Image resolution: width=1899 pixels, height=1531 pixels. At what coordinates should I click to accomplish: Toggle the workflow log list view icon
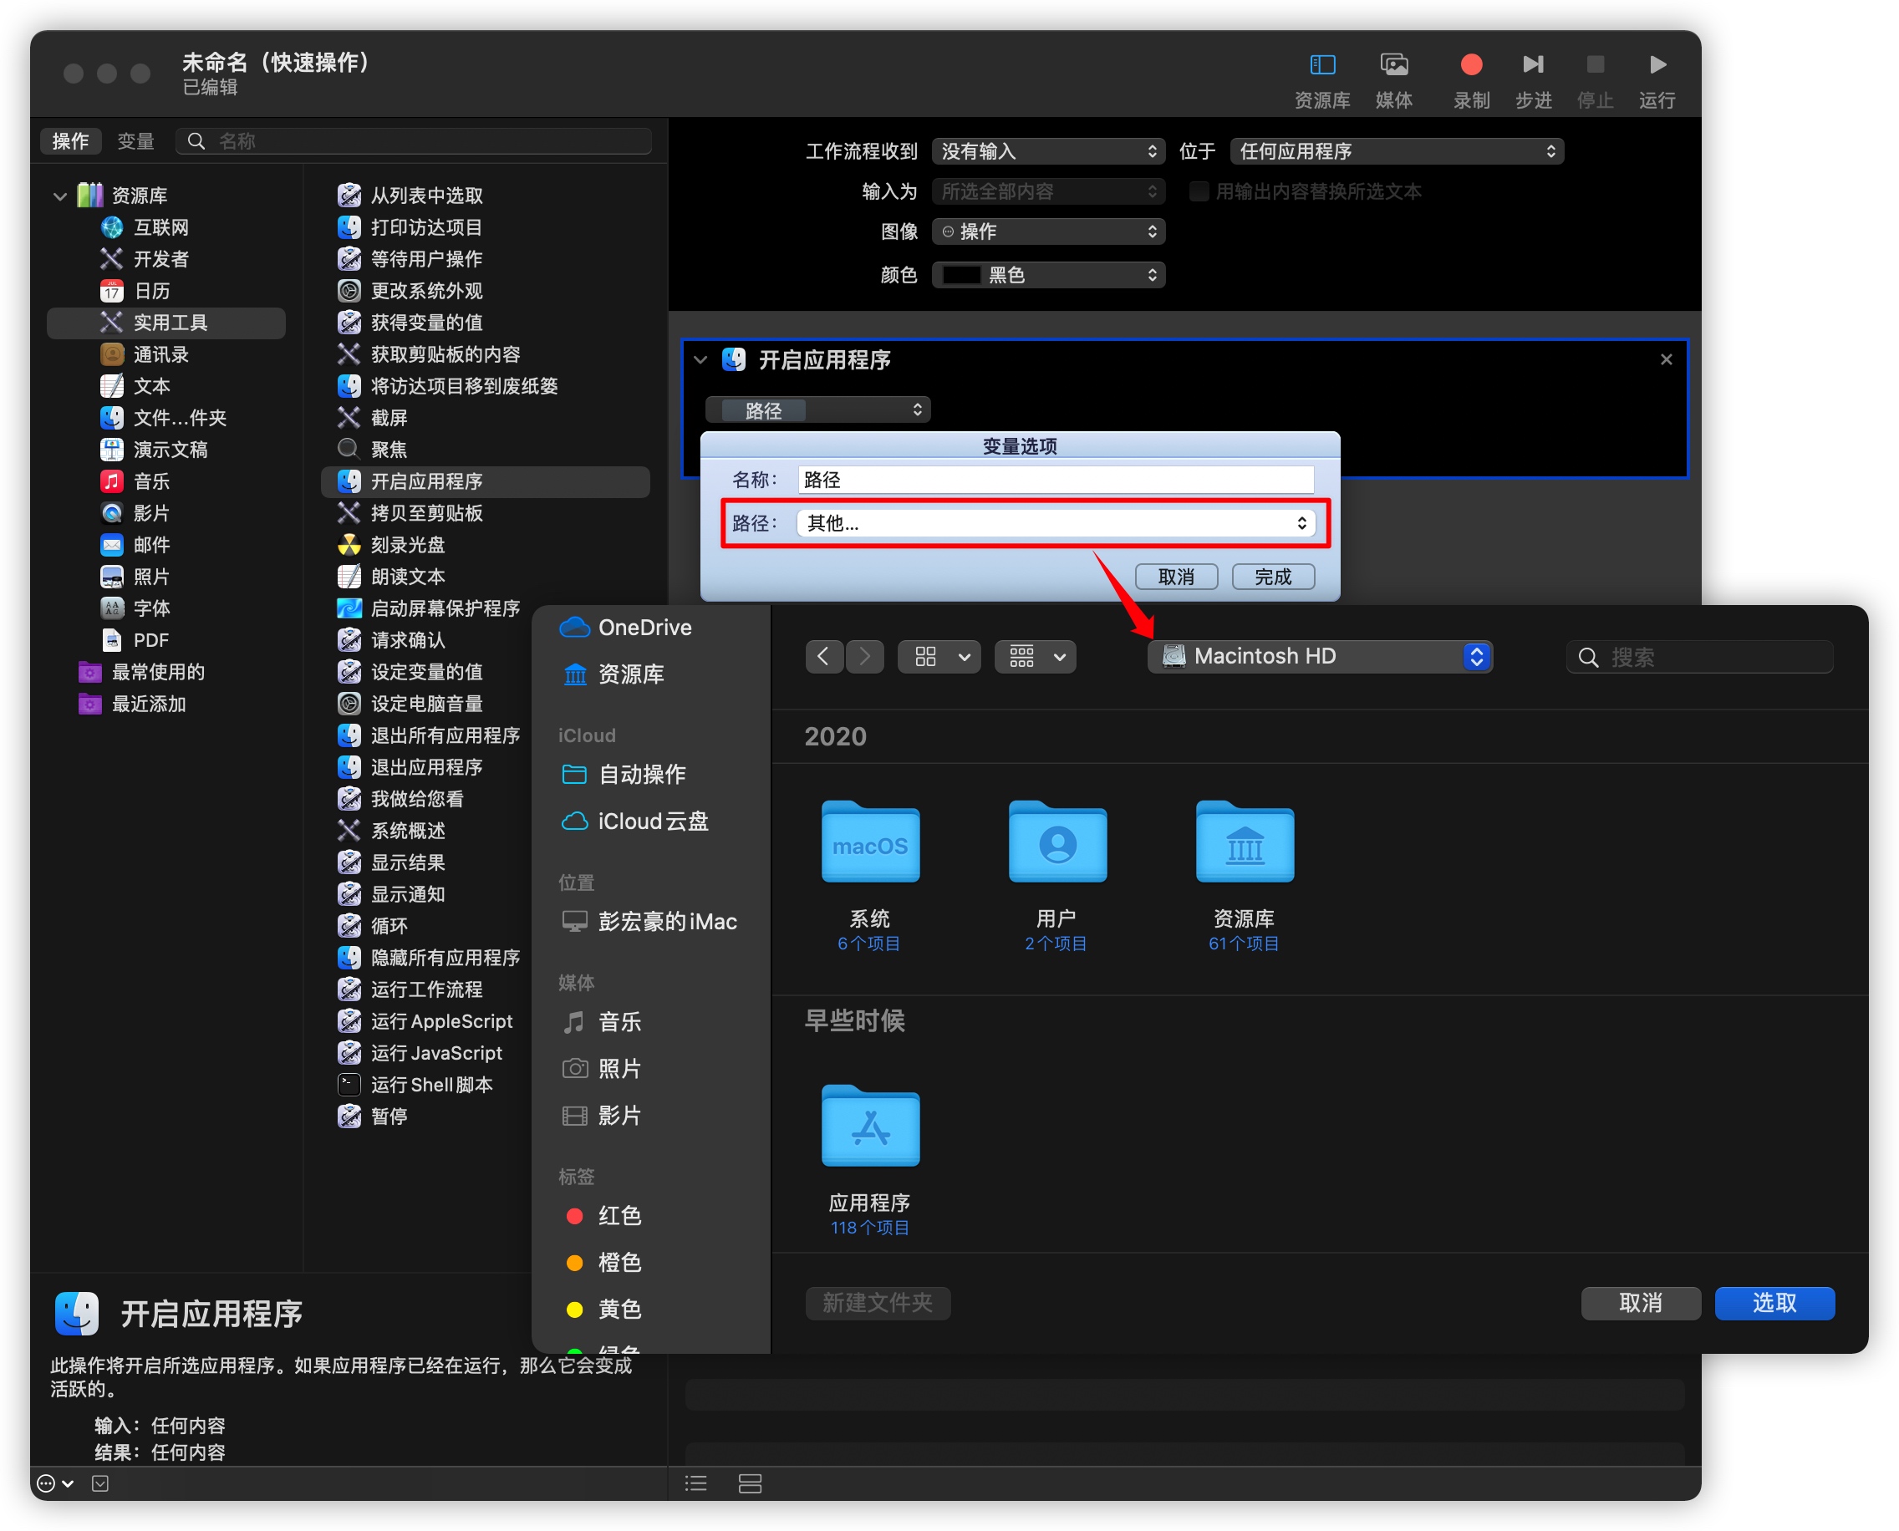coord(696,1483)
